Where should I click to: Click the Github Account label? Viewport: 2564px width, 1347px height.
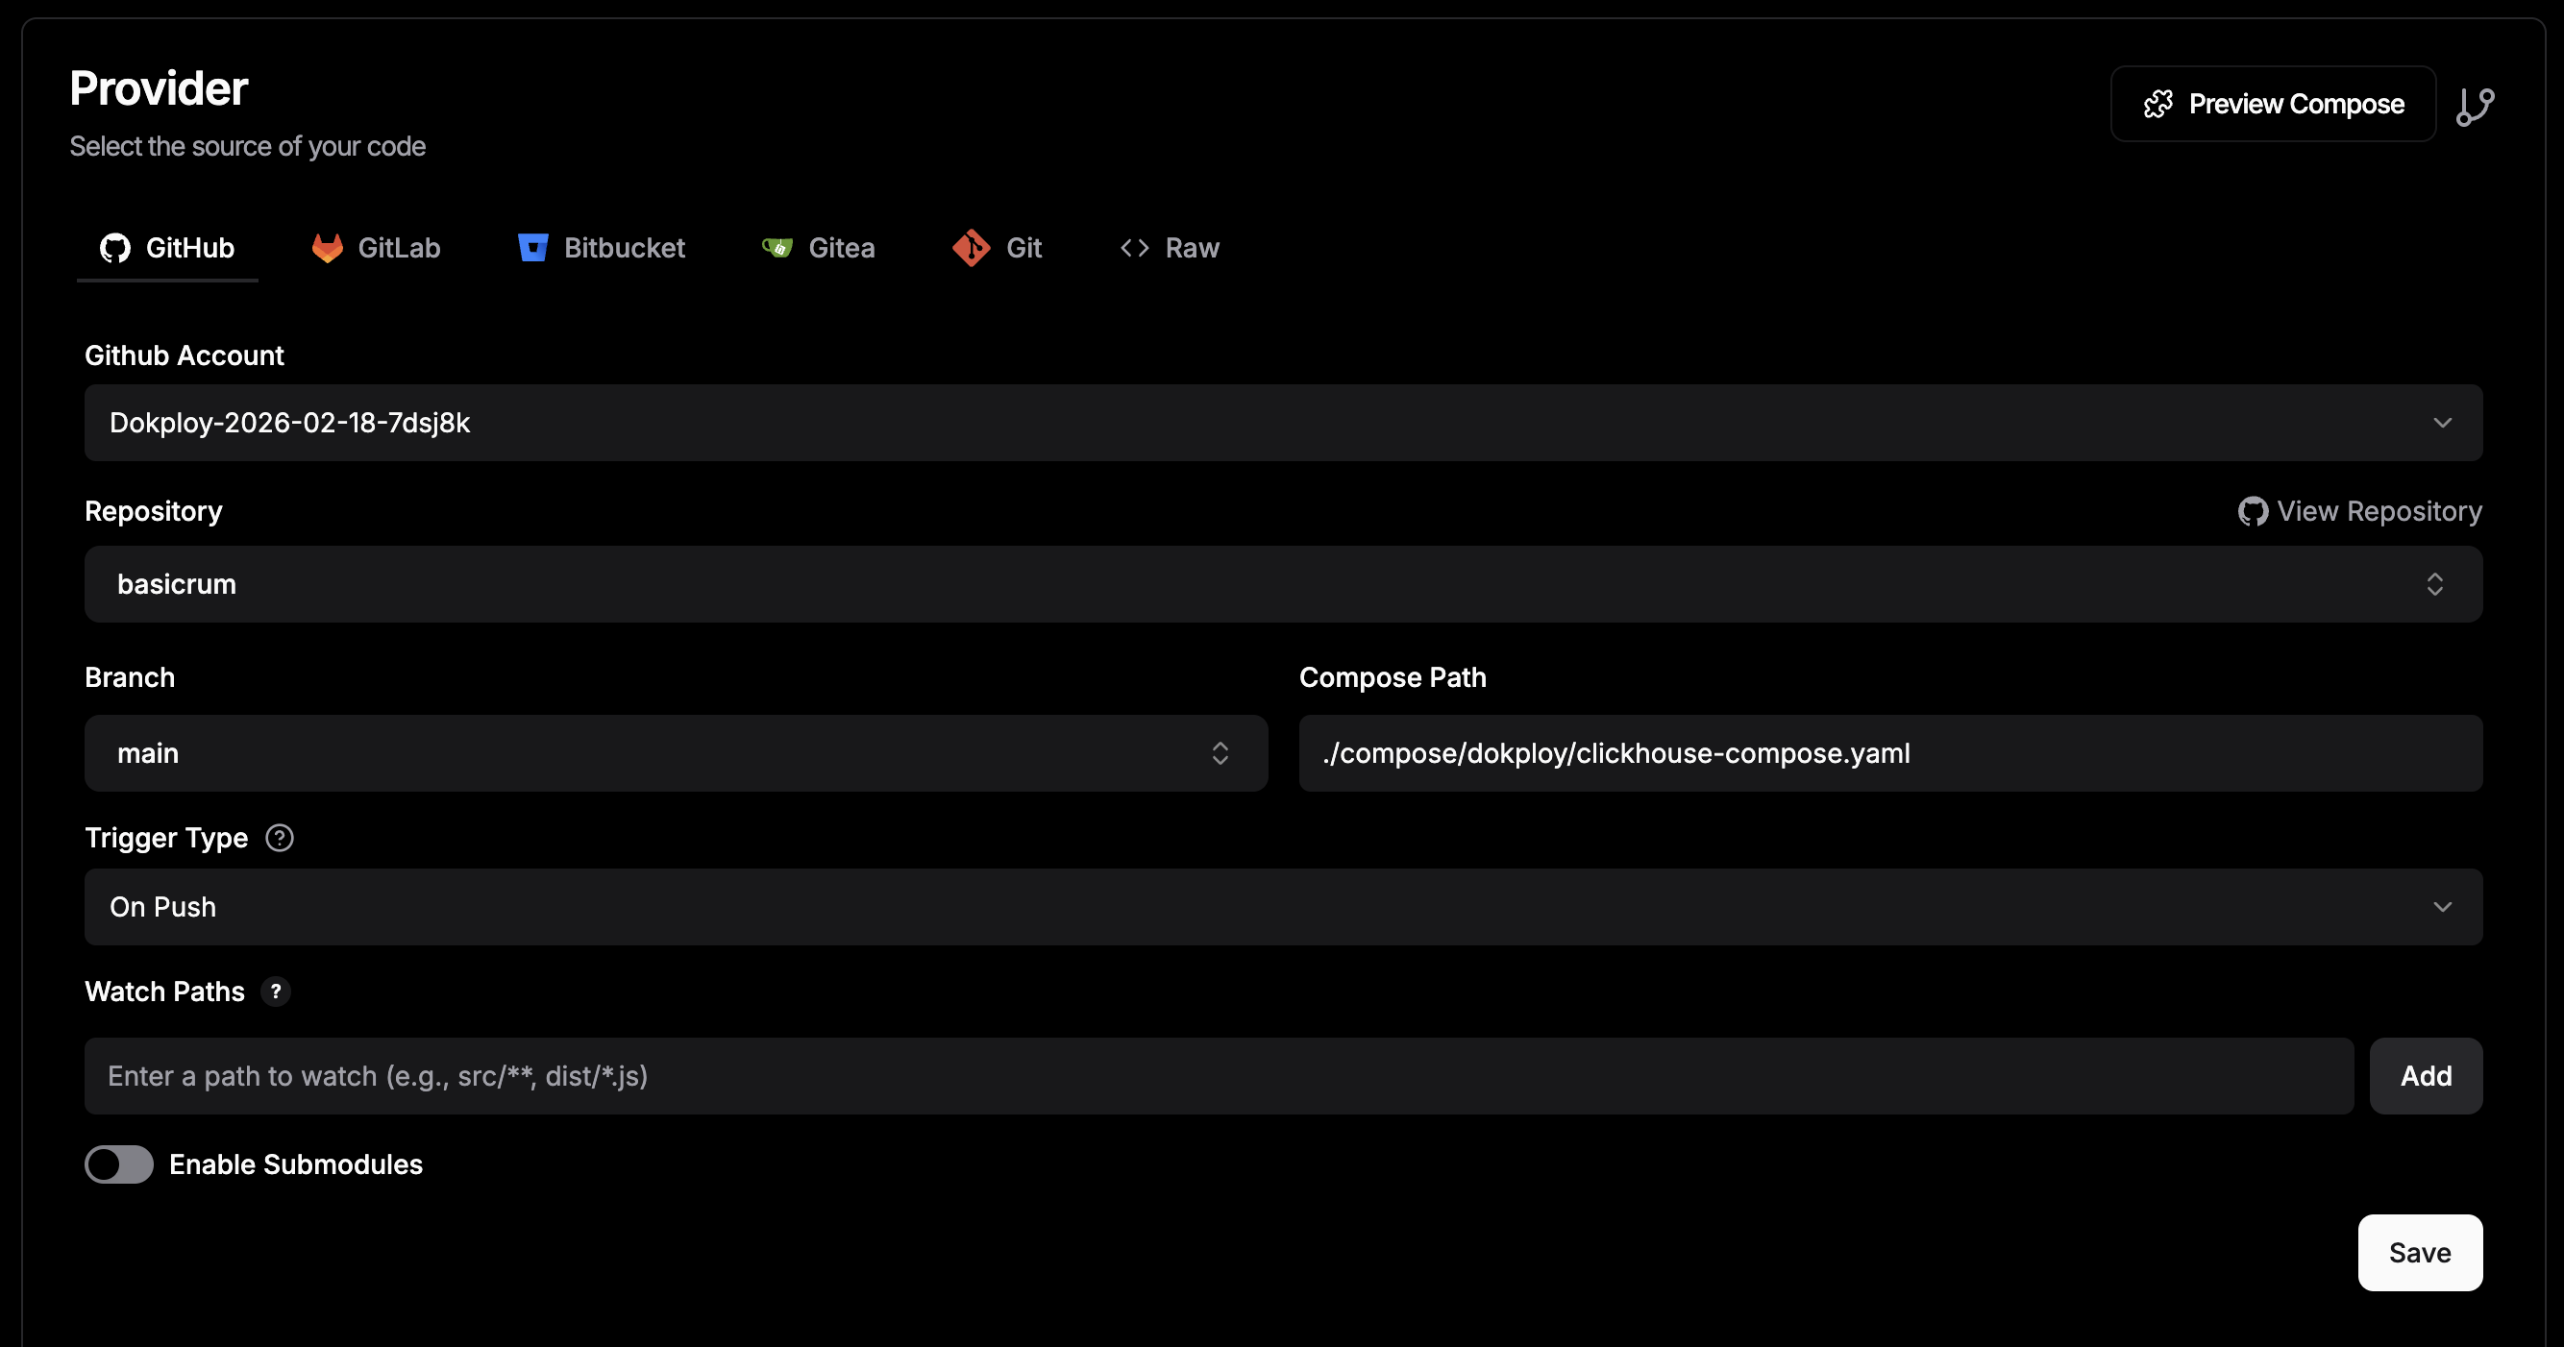185,355
